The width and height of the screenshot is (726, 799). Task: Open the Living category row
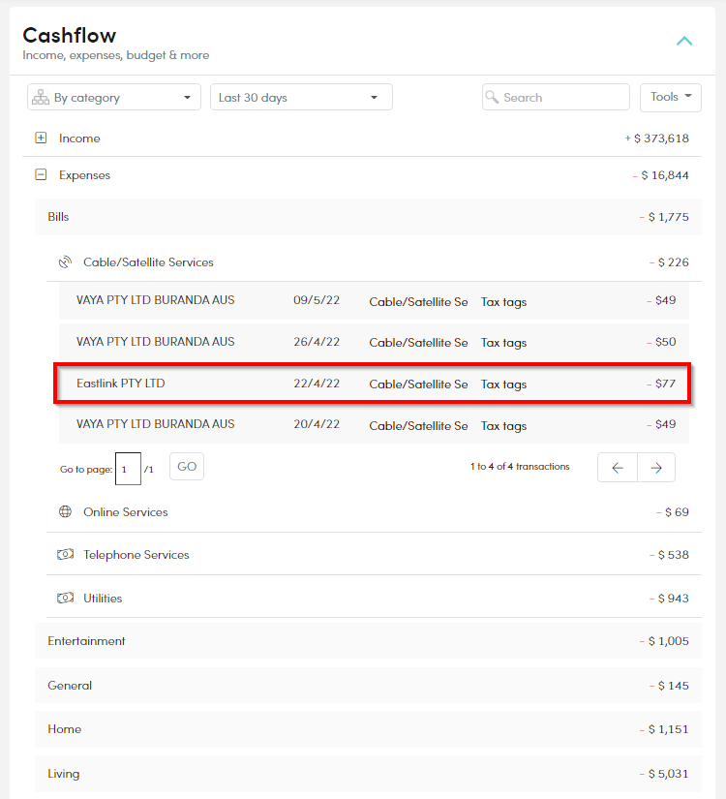(368, 774)
